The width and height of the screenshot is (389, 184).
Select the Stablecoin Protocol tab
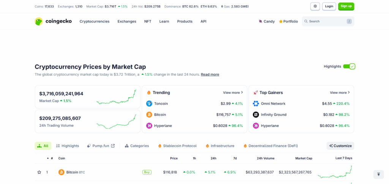(x=177, y=146)
